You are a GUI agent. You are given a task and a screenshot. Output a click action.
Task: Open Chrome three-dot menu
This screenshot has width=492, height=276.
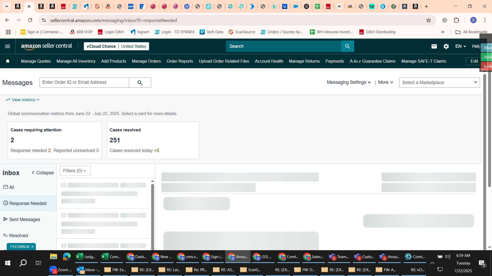(x=485, y=20)
